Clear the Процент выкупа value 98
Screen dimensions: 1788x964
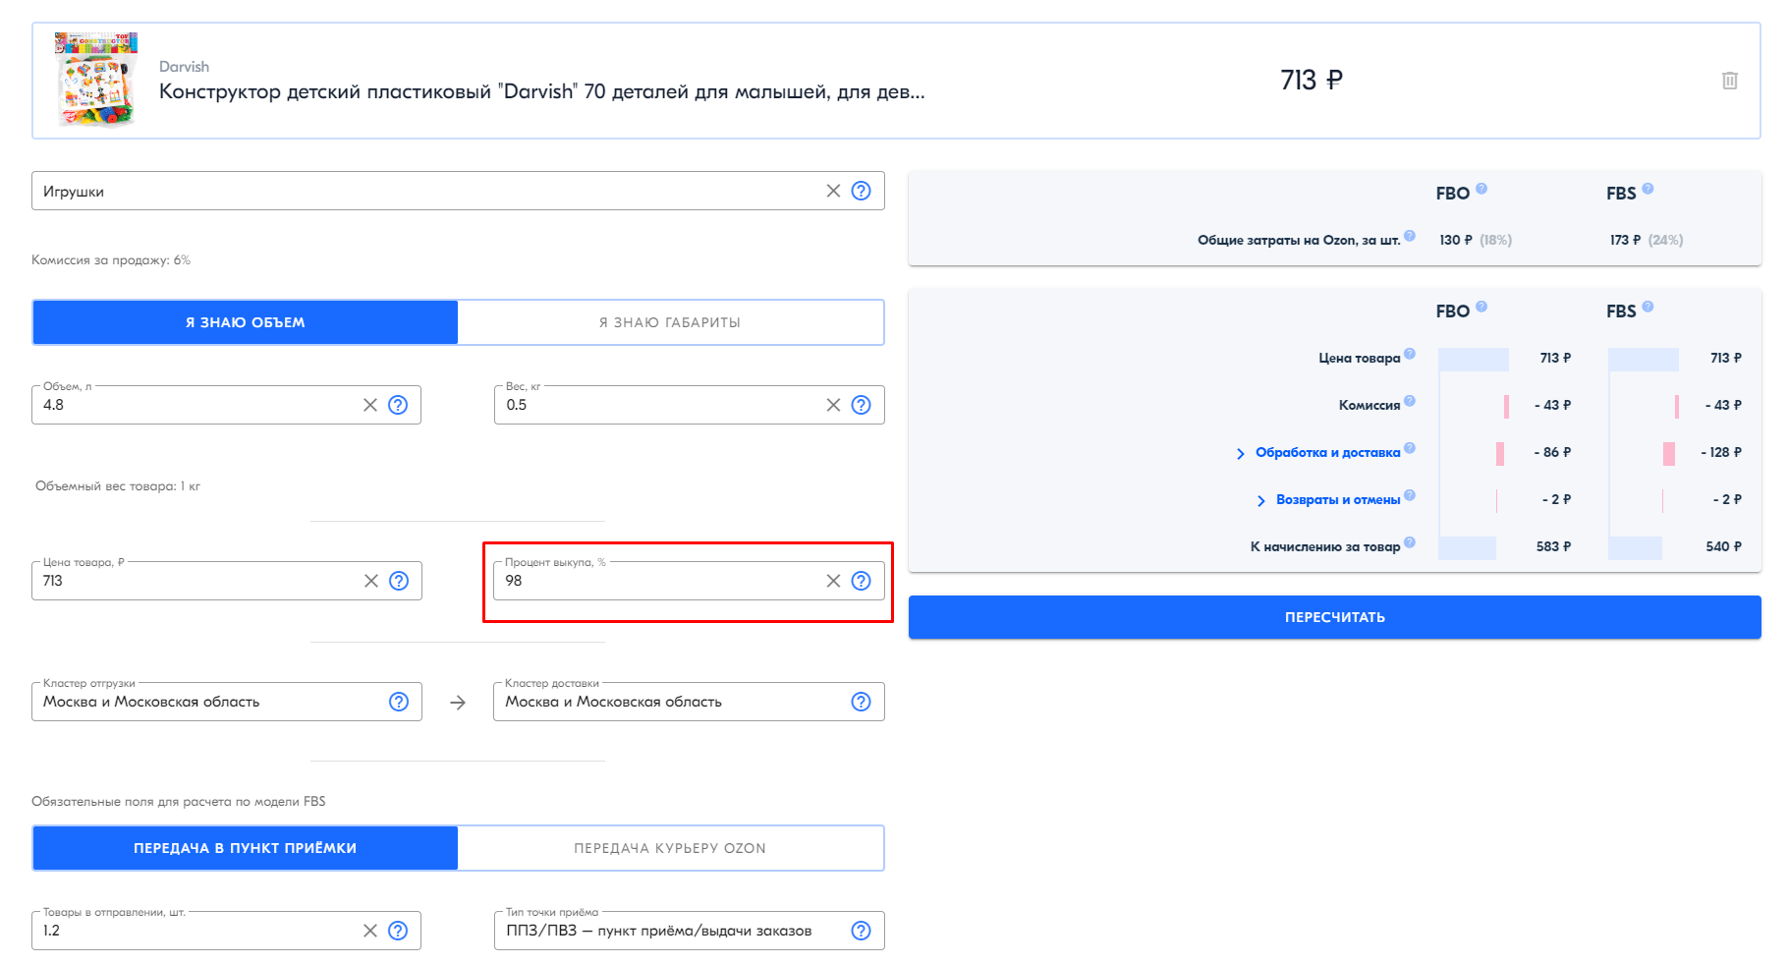833,581
